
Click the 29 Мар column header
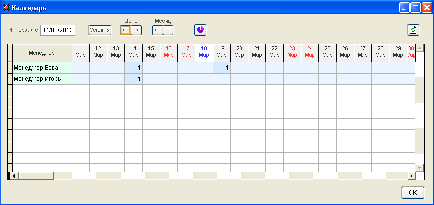click(x=398, y=52)
